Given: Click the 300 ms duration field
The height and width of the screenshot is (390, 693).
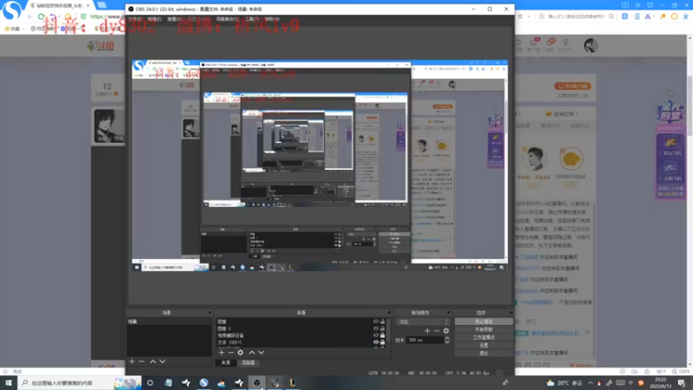Looking at the screenshot, I should pos(425,340).
